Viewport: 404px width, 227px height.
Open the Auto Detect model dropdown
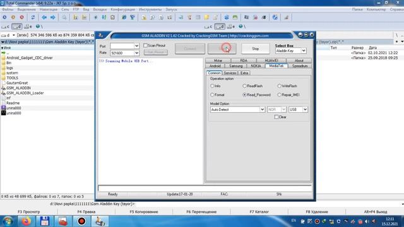tap(262, 110)
